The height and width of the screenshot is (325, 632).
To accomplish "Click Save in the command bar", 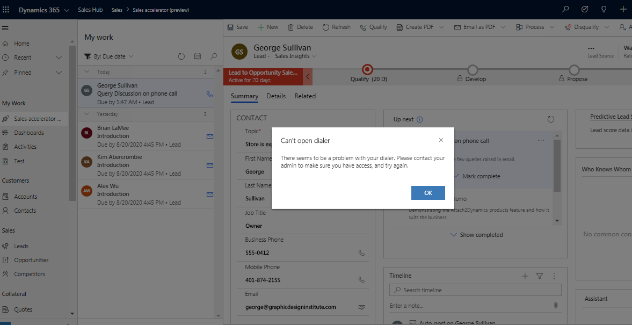I will [238, 27].
